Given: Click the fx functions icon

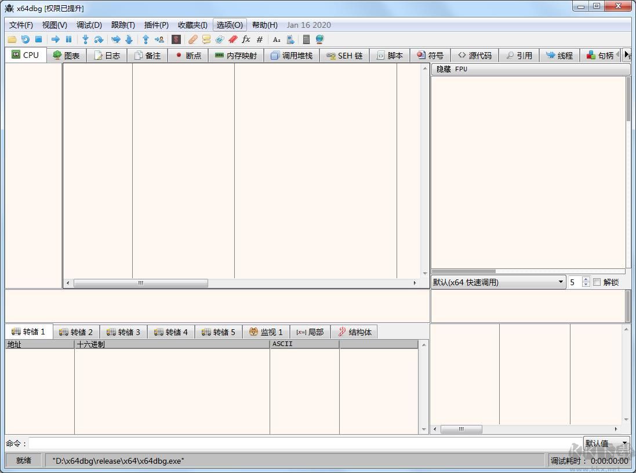Looking at the screenshot, I should pyautogui.click(x=246, y=39).
